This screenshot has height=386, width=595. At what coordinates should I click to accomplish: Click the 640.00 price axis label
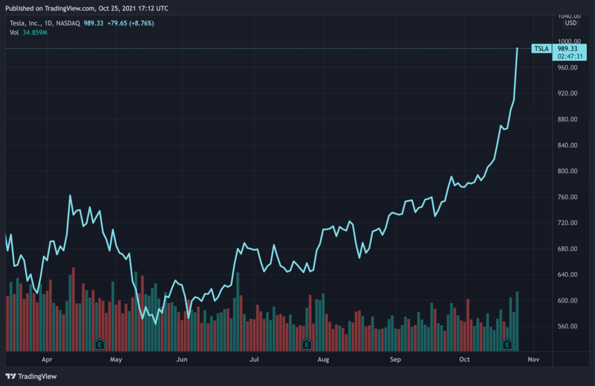567,275
